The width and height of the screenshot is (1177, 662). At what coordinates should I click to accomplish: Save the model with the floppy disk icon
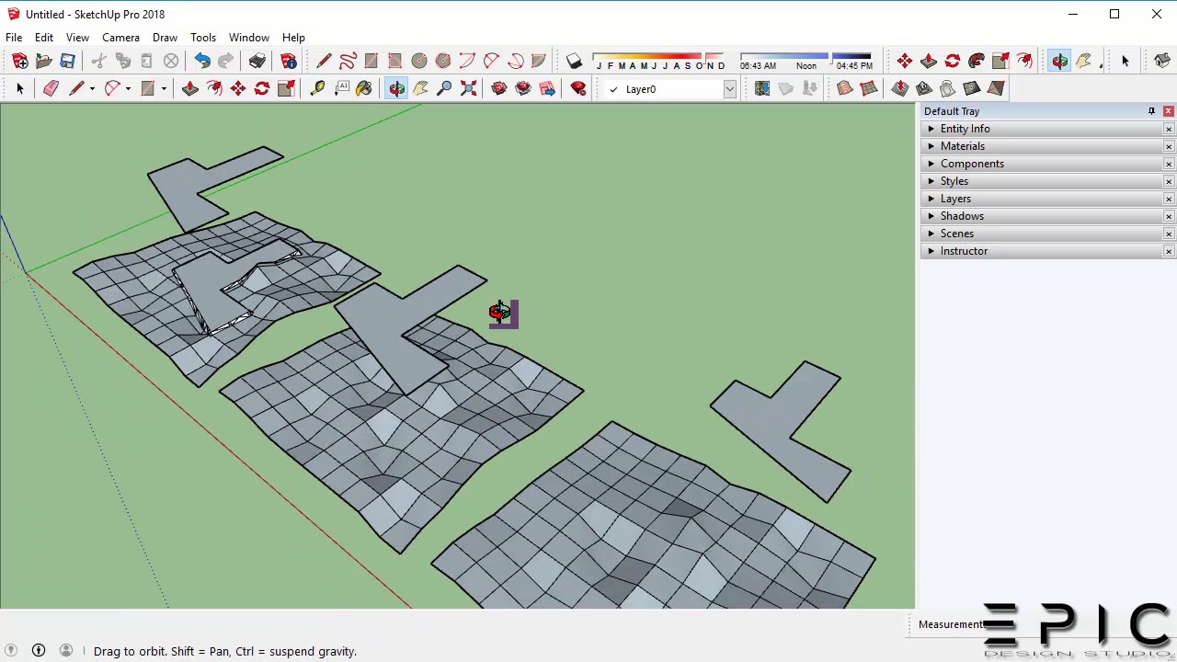coord(67,61)
